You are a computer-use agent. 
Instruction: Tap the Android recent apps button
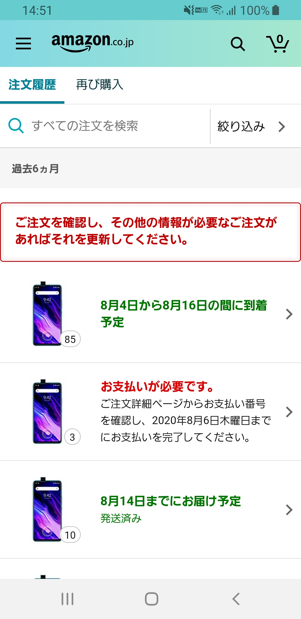click(x=67, y=599)
